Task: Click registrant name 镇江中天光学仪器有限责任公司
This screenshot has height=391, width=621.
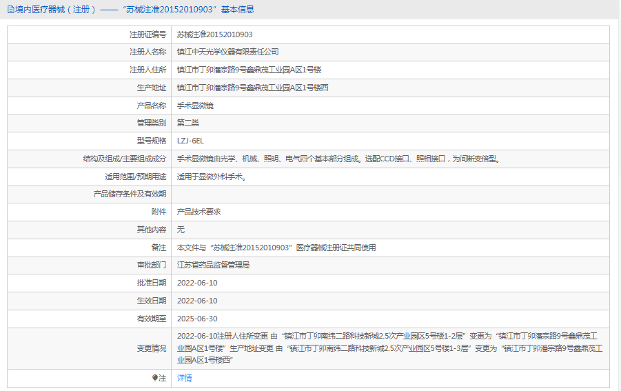Action: tap(227, 52)
